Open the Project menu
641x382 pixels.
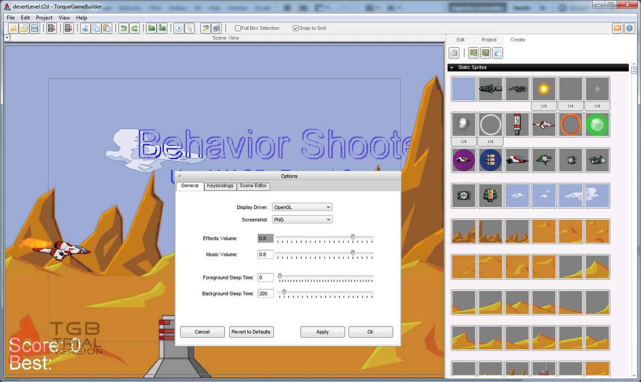(44, 17)
